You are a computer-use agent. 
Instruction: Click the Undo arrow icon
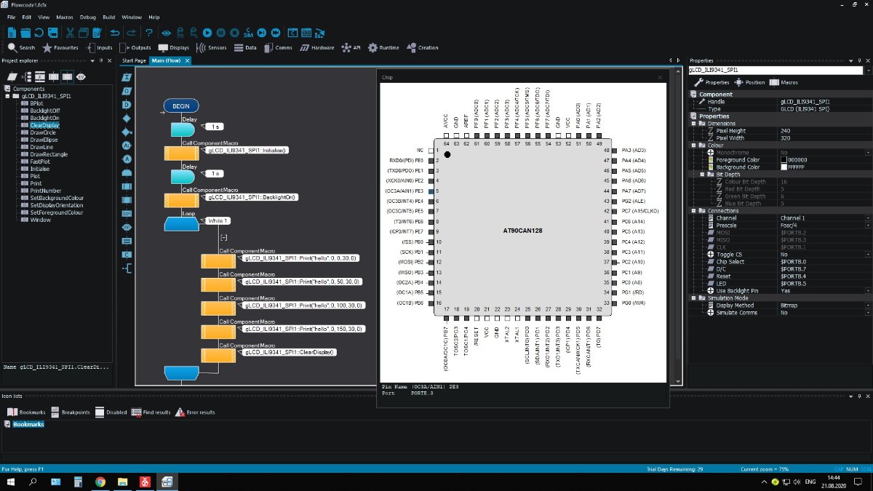pyautogui.click(x=115, y=33)
